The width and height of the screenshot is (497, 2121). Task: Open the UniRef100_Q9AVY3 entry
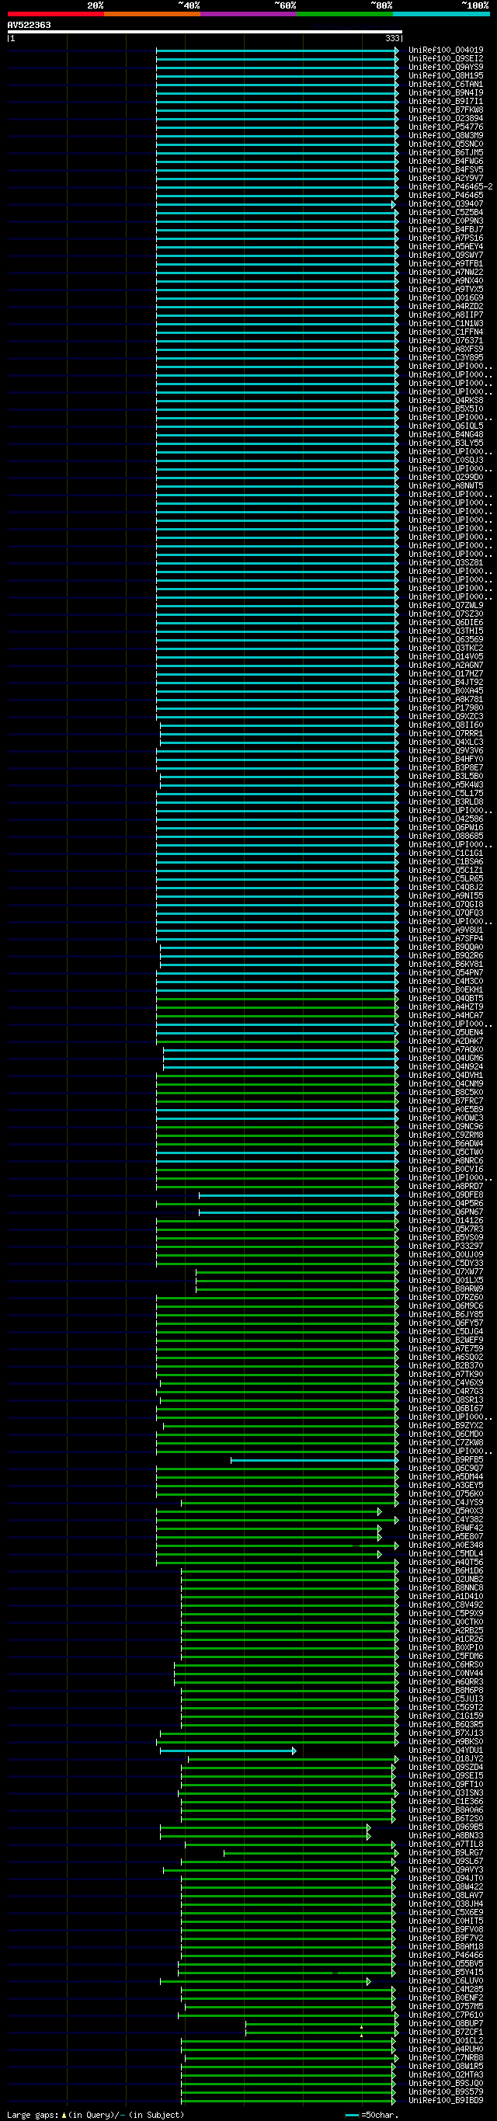point(446,1870)
